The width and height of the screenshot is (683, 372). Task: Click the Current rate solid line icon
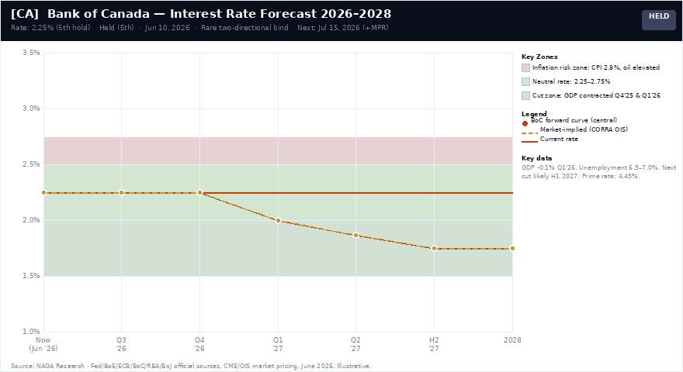pyautogui.click(x=529, y=142)
